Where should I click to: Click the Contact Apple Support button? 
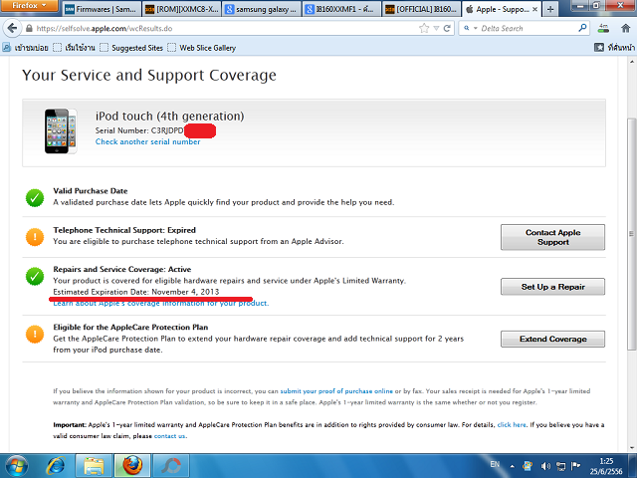pyautogui.click(x=552, y=237)
